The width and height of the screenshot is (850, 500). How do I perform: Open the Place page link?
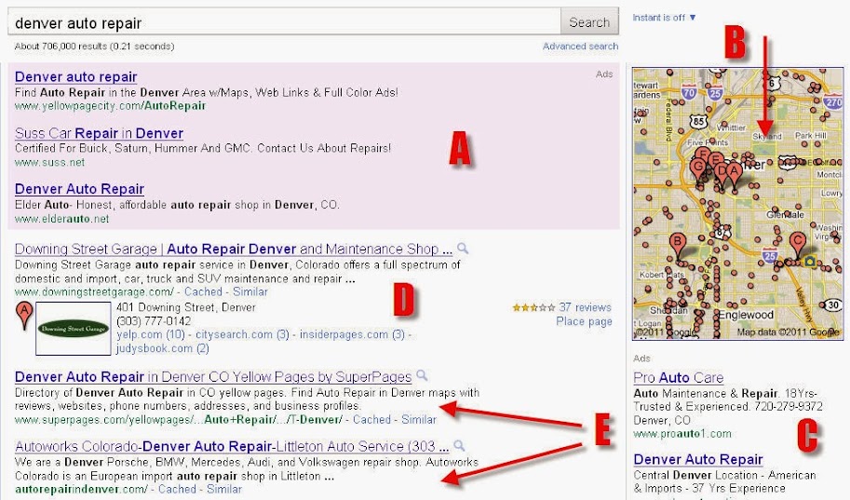pyautogui.click(x=584, y=321)
